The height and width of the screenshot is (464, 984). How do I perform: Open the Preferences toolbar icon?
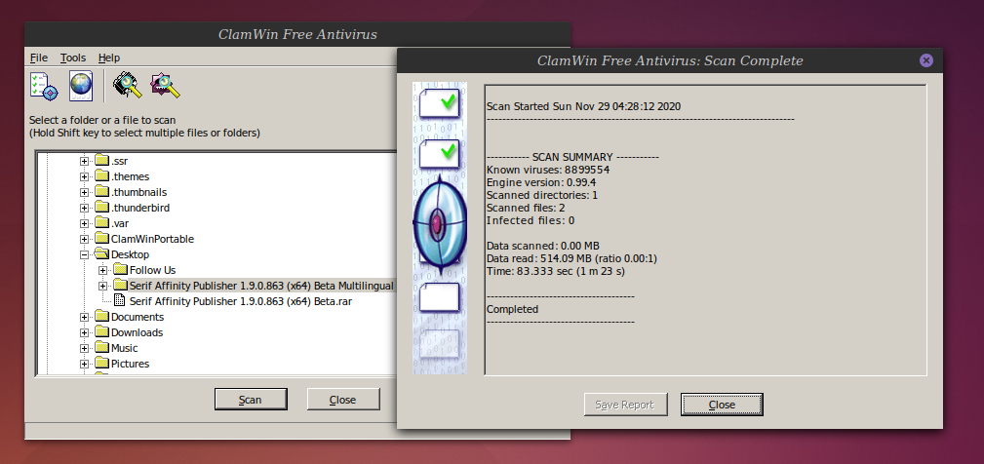(44, 85)
